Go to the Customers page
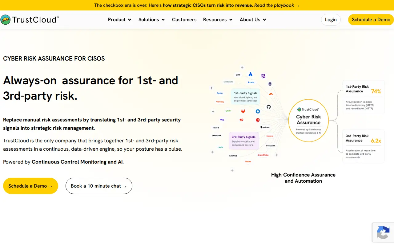The height and width of the screenshot is (246, 394). pyautogui.click(x=184, y=20)
